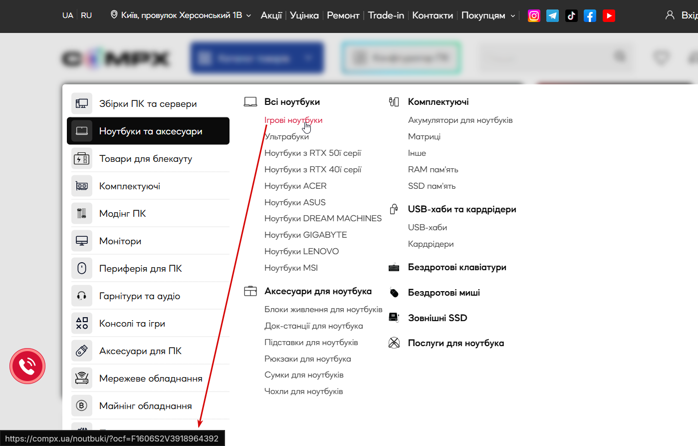
Task: Open the TikTok social icon
Action: (x=571, y=16)
